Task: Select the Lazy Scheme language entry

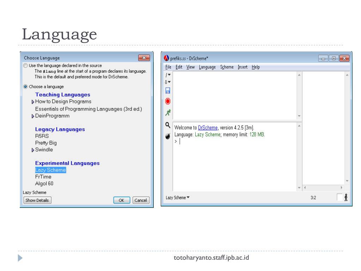Action: coord(50,170)
